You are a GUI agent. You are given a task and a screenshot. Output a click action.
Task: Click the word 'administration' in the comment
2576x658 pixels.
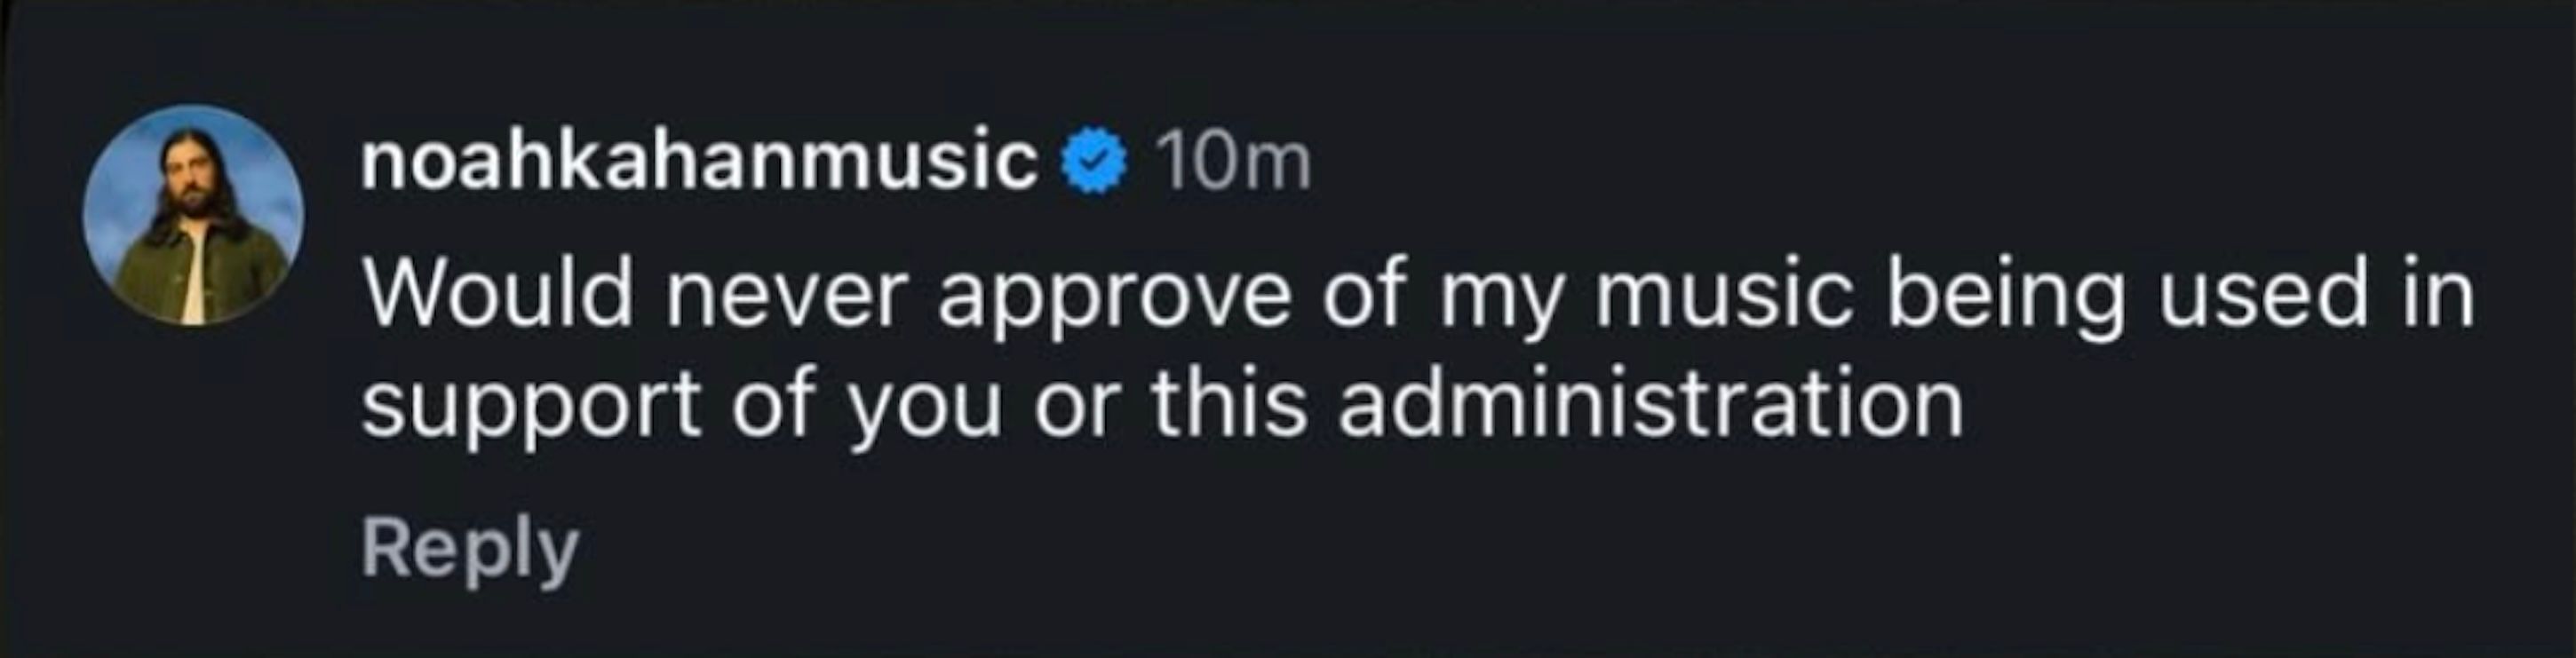click(1651, 405)
